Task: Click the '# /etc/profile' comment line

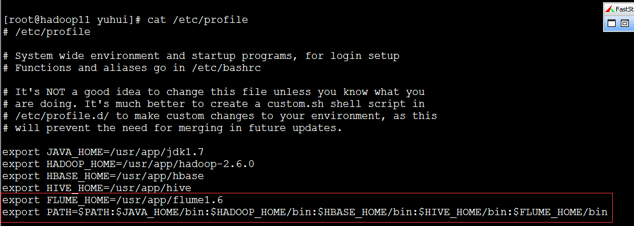Action: point(46,32)
